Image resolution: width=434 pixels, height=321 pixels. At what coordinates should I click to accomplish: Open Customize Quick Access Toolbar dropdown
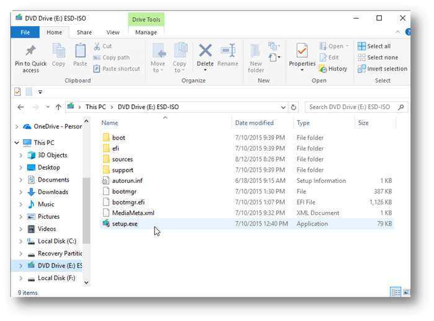40,92
